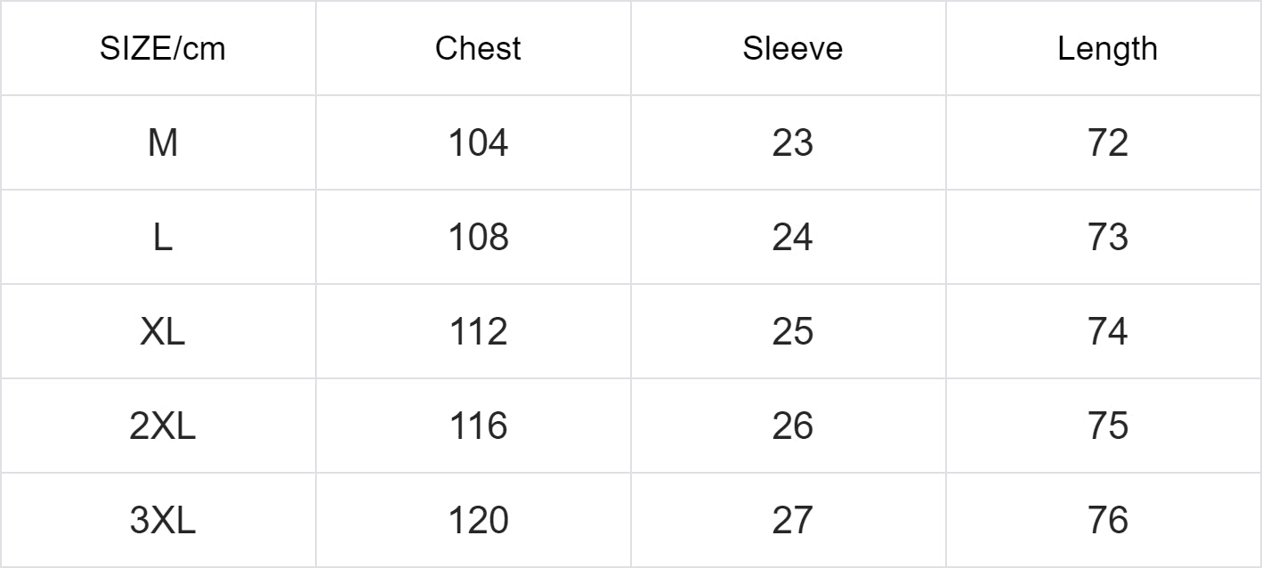Click chest value 120 for size 3XL
Image resolution: width=1262 pixels, height=568 pixels.
pyautogui.click(x=477, y=520)
